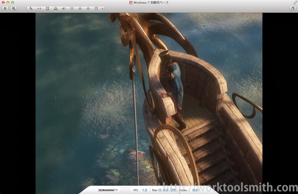298x194 pixels.
Task: Open virtual machine settings wrench
Action: coord(31,8)
